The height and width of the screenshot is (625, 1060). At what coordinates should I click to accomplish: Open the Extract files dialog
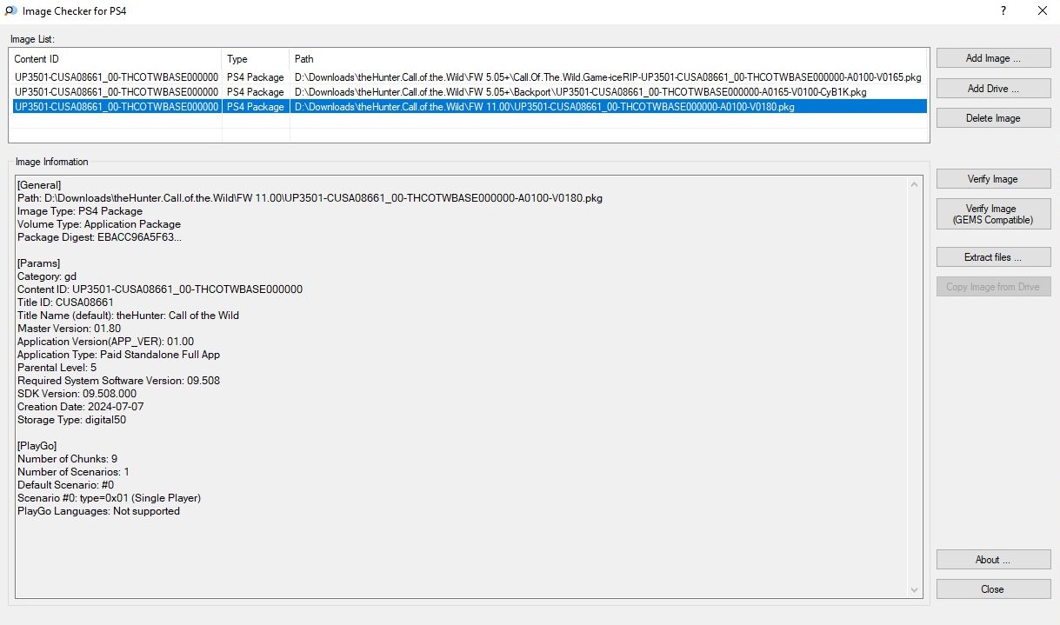993,257
